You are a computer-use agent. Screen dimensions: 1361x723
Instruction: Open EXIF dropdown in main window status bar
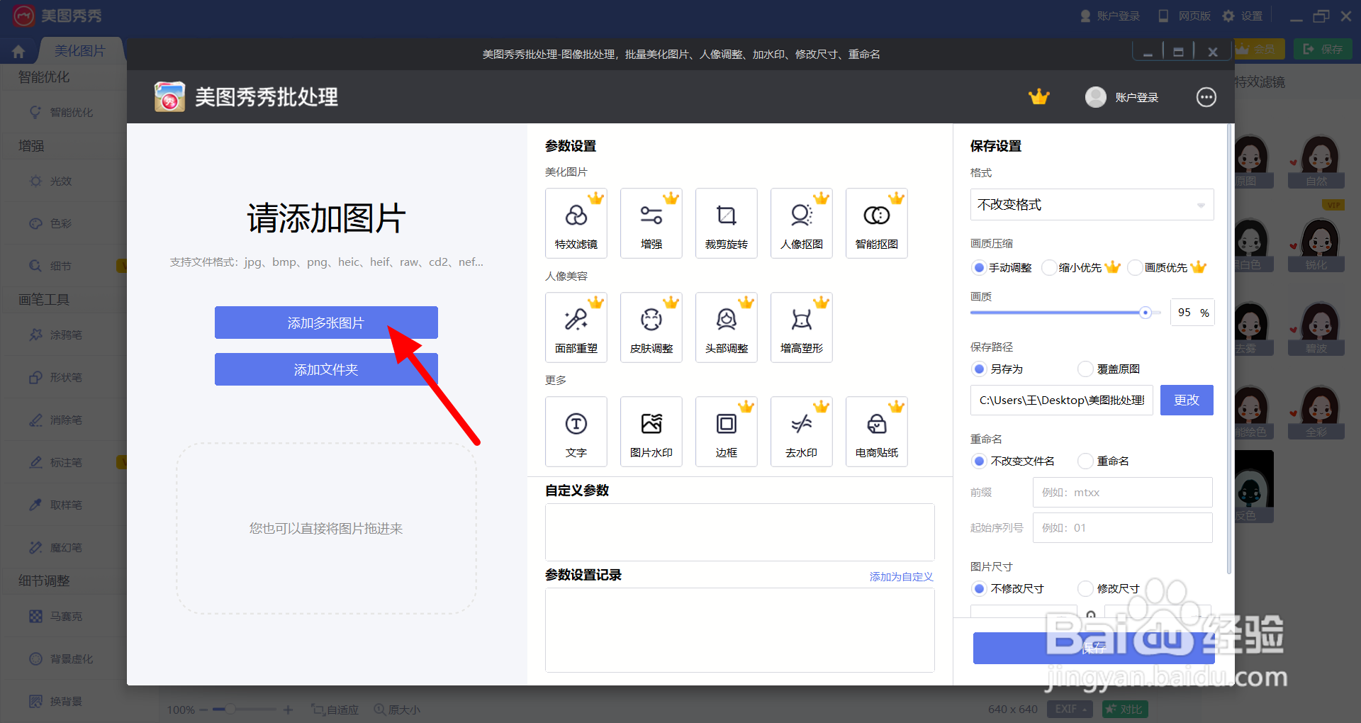tap(1070, 709)
